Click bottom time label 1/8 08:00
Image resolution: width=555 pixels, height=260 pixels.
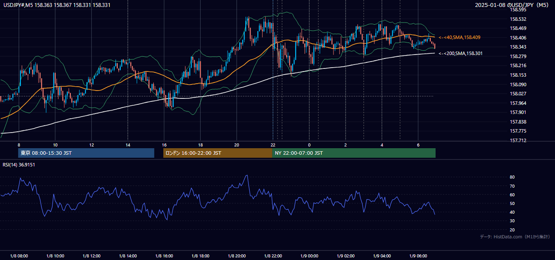(19, 256)
